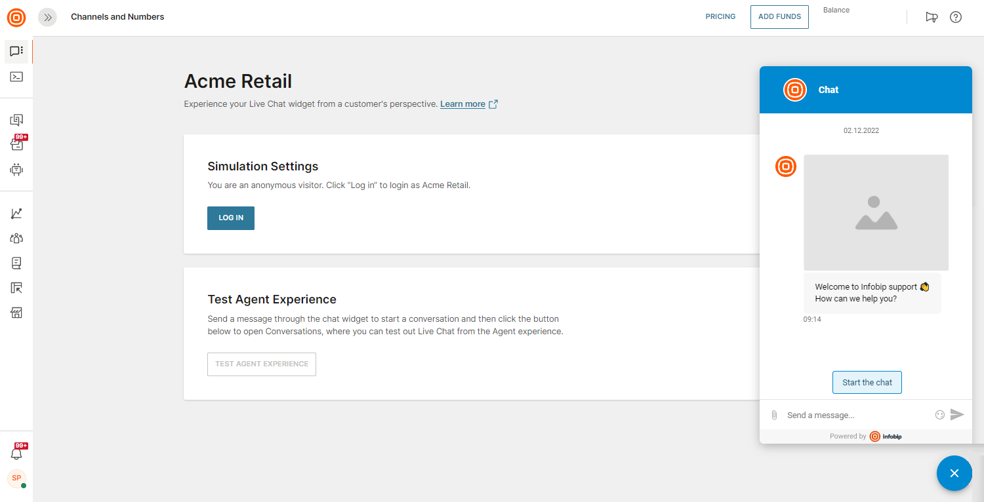Open the Channels and Numbers chat icon
984x502 pixels.
coord(16,51)
